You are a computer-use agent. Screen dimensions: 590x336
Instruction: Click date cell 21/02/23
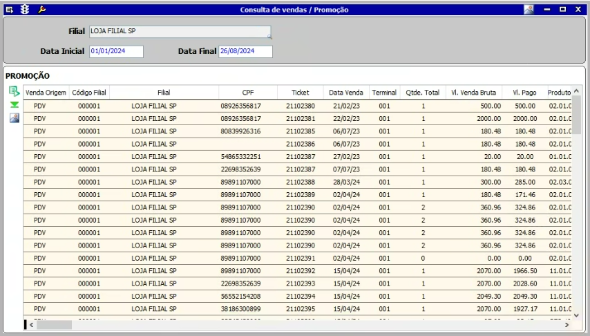click(x=346, y=106)
